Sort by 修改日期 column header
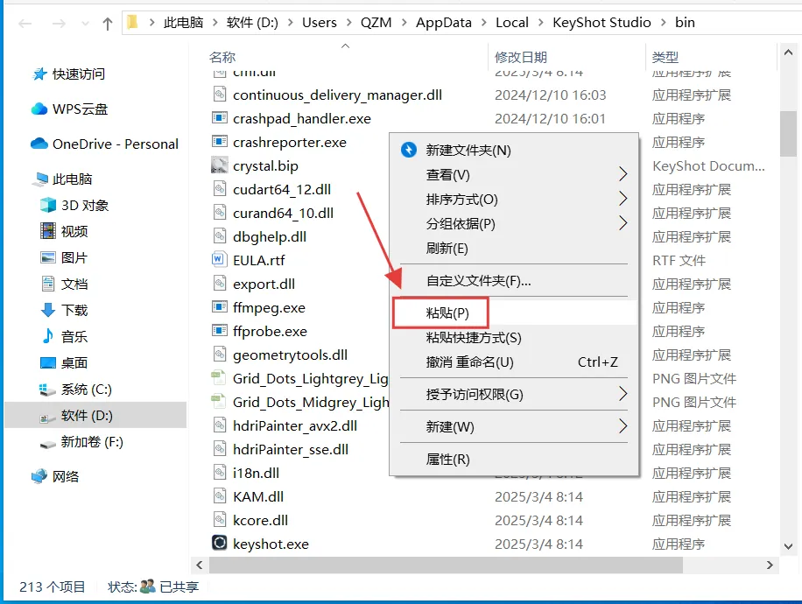Image resolution: width=802 pixels, height=604 pixels. pyautogui.click(x=521, y=57)
